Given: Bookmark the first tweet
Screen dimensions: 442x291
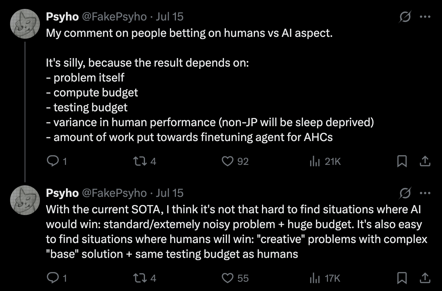Looking at the screenshot, I should pos(402,161).
